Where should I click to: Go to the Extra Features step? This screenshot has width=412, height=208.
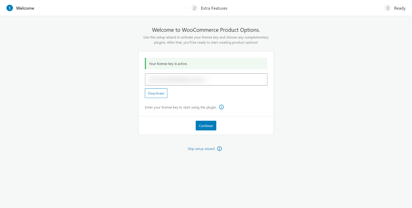(x=214, y=8)
